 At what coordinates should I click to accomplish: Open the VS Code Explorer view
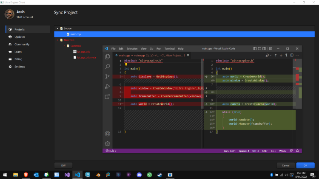coord(108,56)
